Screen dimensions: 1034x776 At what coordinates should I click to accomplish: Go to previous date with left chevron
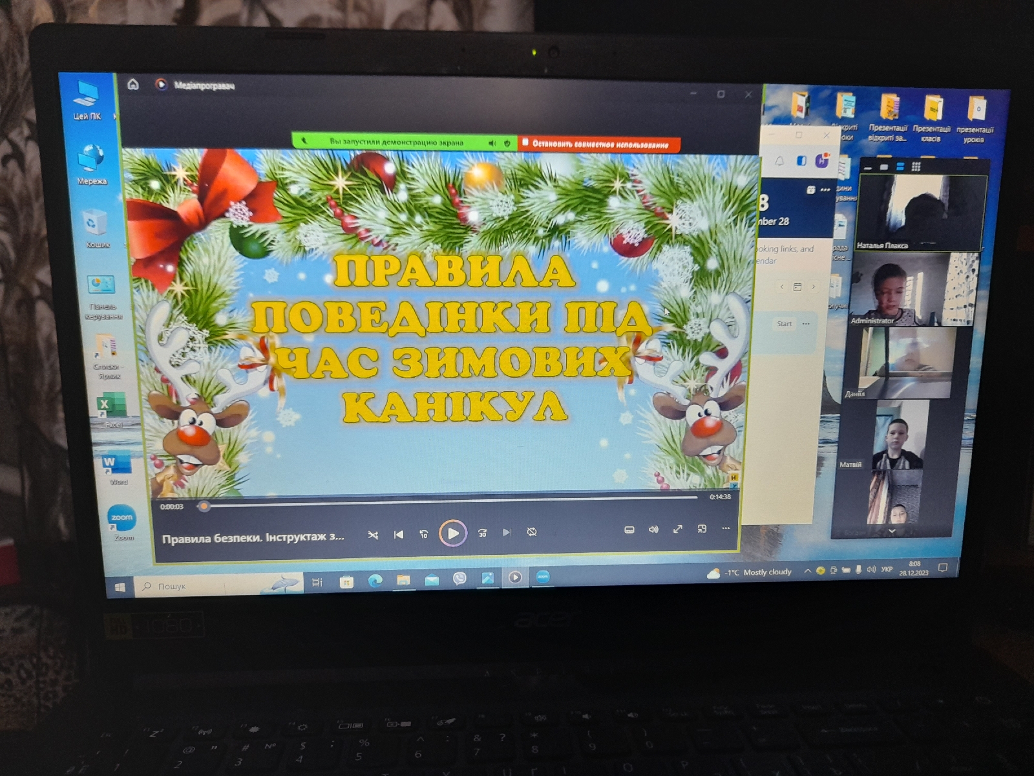point(782,286)
